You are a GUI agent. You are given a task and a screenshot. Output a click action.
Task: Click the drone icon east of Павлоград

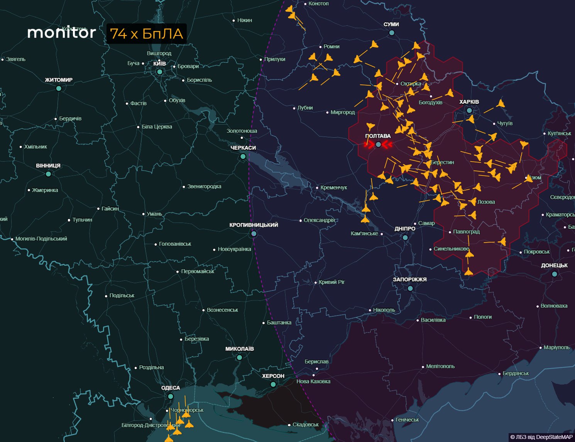502,242
